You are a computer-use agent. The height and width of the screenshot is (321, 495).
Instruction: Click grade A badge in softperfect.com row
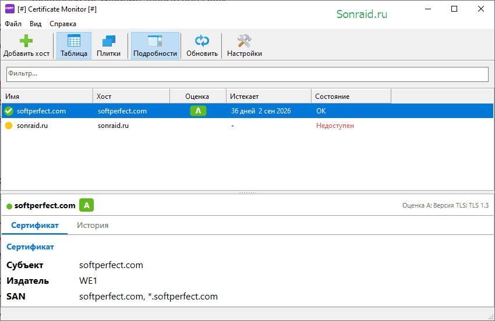[x=198, y=111]
